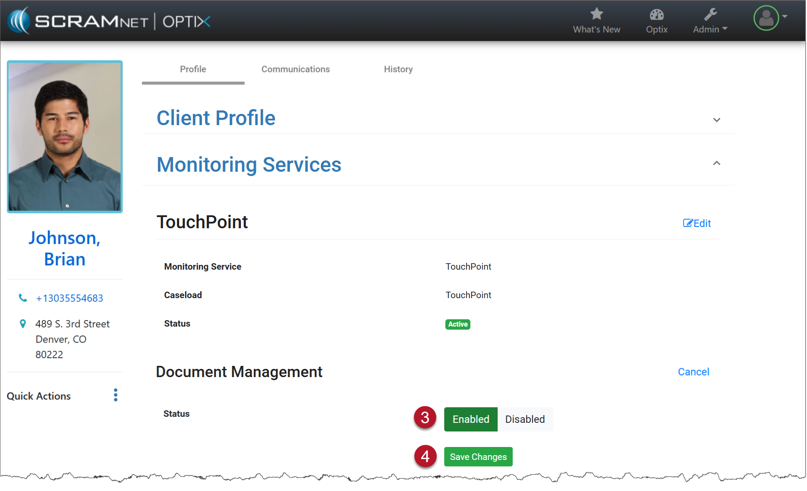Open the user account avatar menu
The height and width of the screenshot is (491, 807).
coord(766,18)
